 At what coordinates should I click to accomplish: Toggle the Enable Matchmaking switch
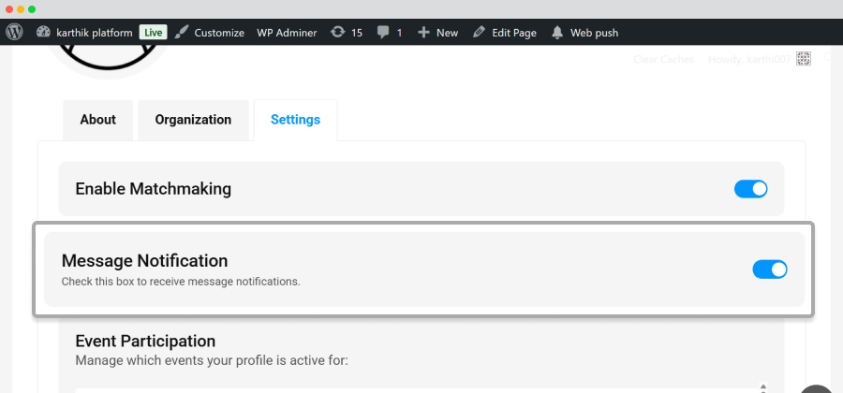[750, 189]
